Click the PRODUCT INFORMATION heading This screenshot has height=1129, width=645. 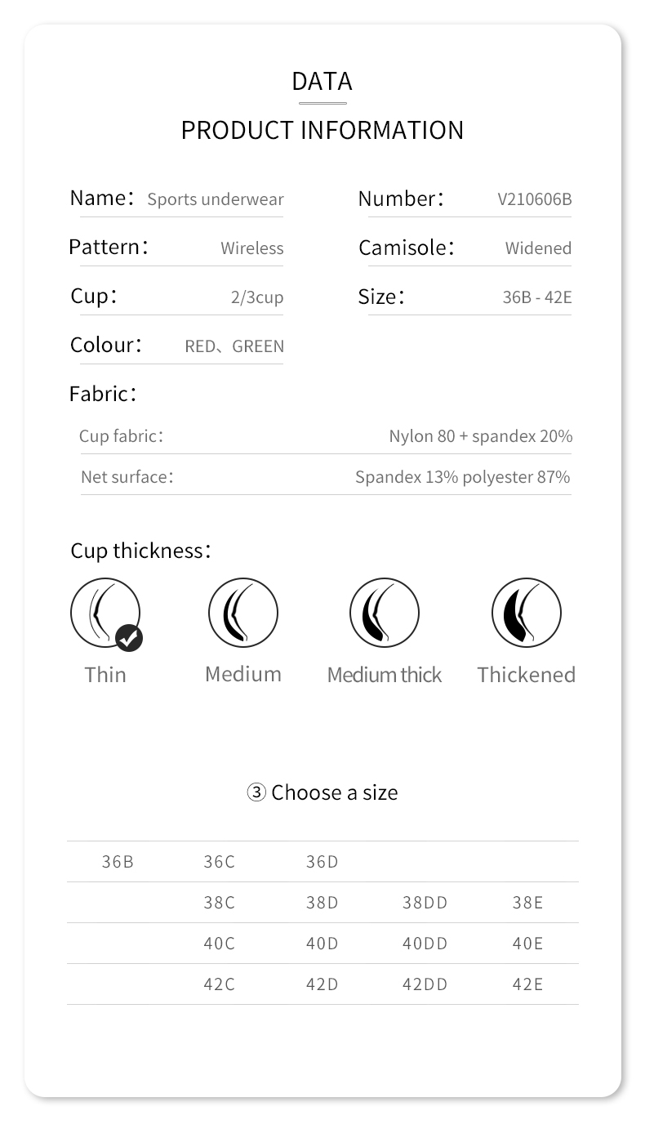pos(322,130)
